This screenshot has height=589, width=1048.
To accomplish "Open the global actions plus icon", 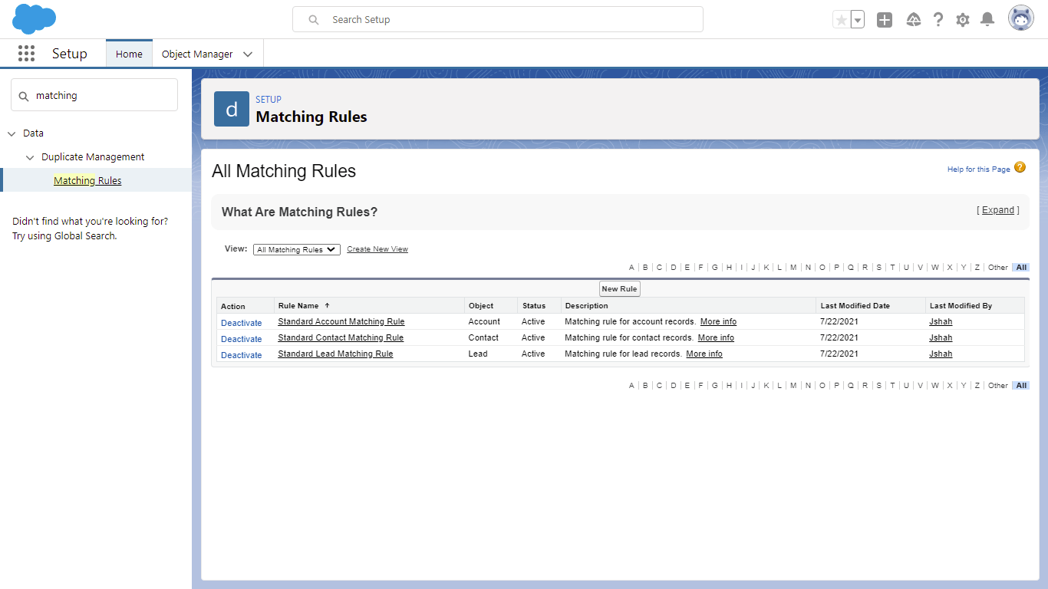I will coord(885,20).
